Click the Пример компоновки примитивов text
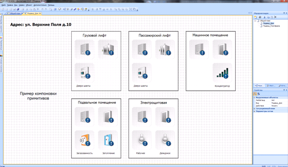288x167 pixels. coord(38,96)
